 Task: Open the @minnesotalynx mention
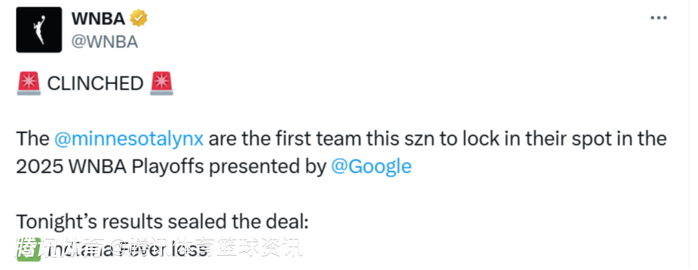[129, 138]
